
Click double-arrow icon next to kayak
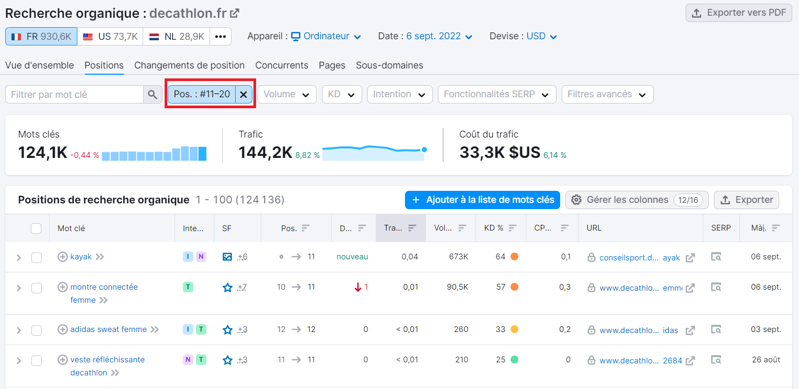coord(100,257)
